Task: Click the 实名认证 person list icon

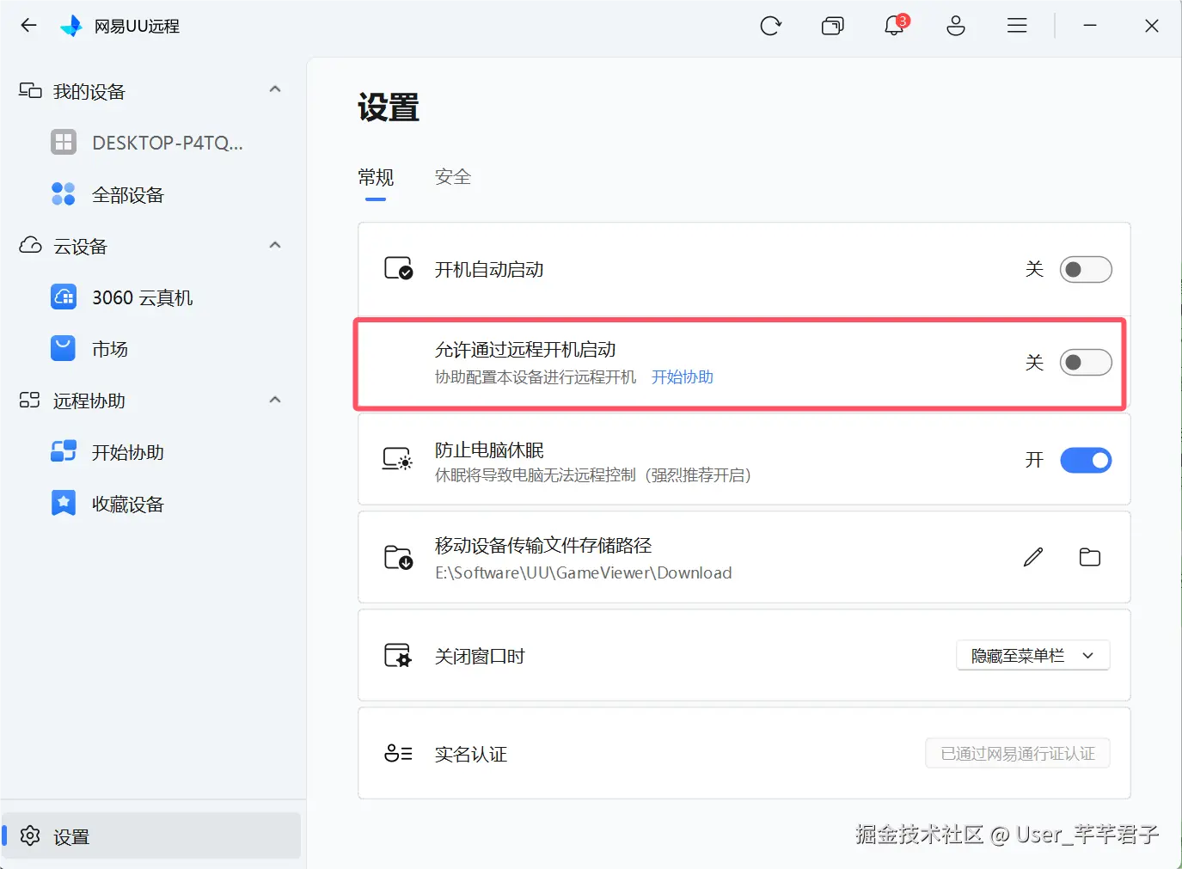Action: point(398,754)
